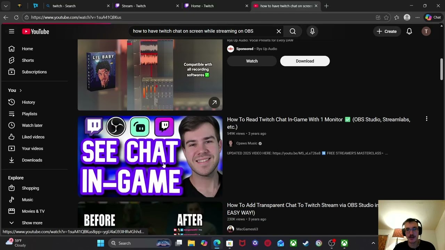
Task: Open the Lil Baby vocal preset ad thumbnail
Action: click(x=150, y=75)
